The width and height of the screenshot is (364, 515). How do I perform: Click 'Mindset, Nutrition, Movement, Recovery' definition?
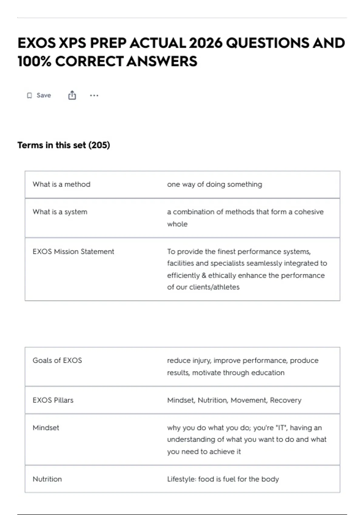click(x=234, y=400)
